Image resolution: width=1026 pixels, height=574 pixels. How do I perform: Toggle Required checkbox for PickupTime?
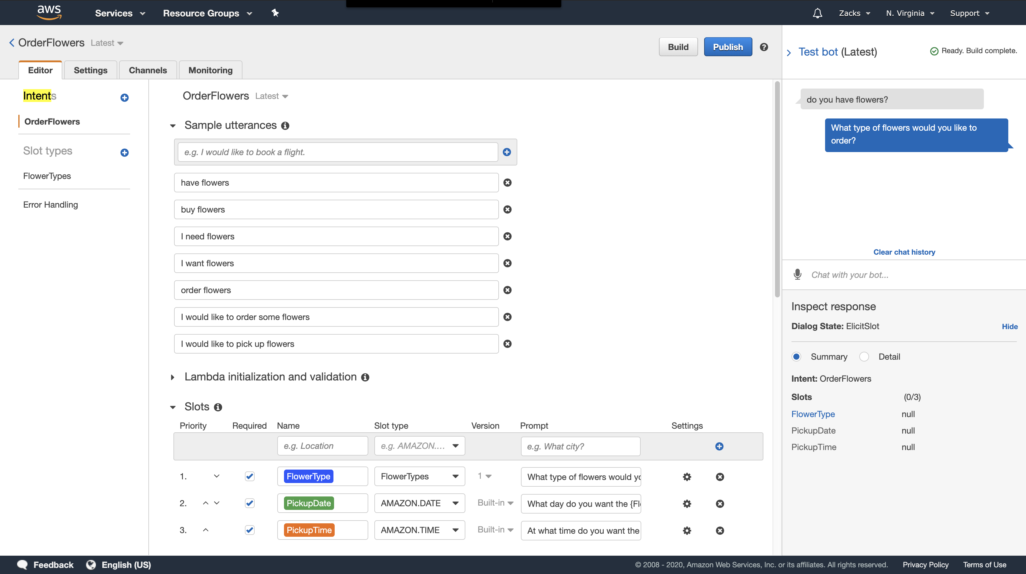click(x=249, y=530)
